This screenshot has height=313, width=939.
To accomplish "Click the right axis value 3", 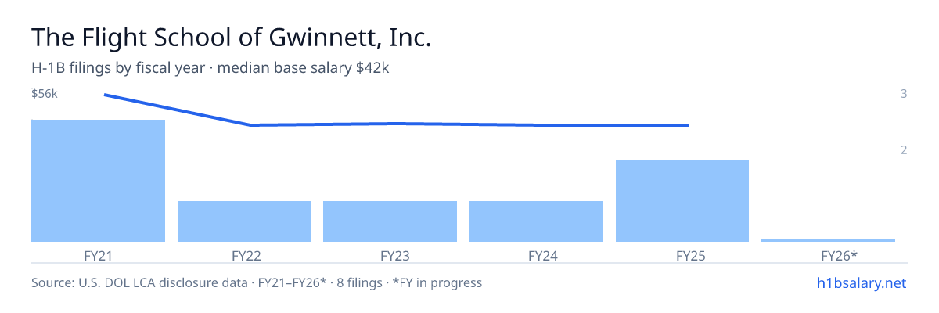I will point(904,94).
